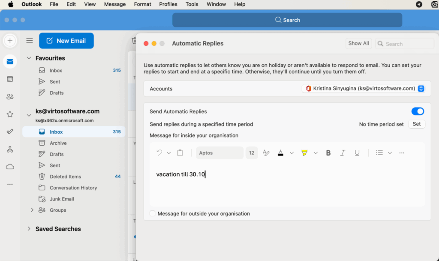Open the Aptos font dropdown
This screenshot has height=261, width=439.
click(219, 153)
